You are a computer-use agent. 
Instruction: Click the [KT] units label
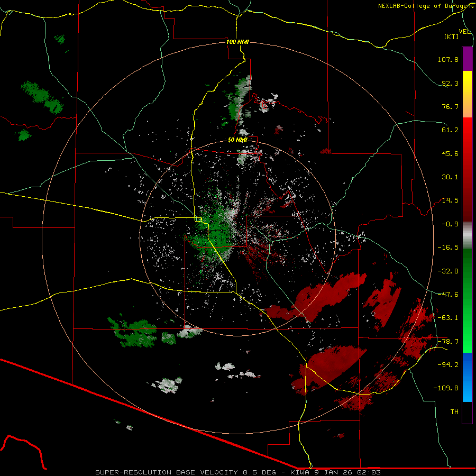pyautogui.click(x=452, y=36)
